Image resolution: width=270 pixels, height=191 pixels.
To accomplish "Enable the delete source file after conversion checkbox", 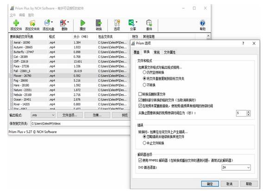I will (x=140, y=94).
